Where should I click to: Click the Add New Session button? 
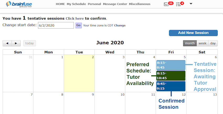pos(193,33)
